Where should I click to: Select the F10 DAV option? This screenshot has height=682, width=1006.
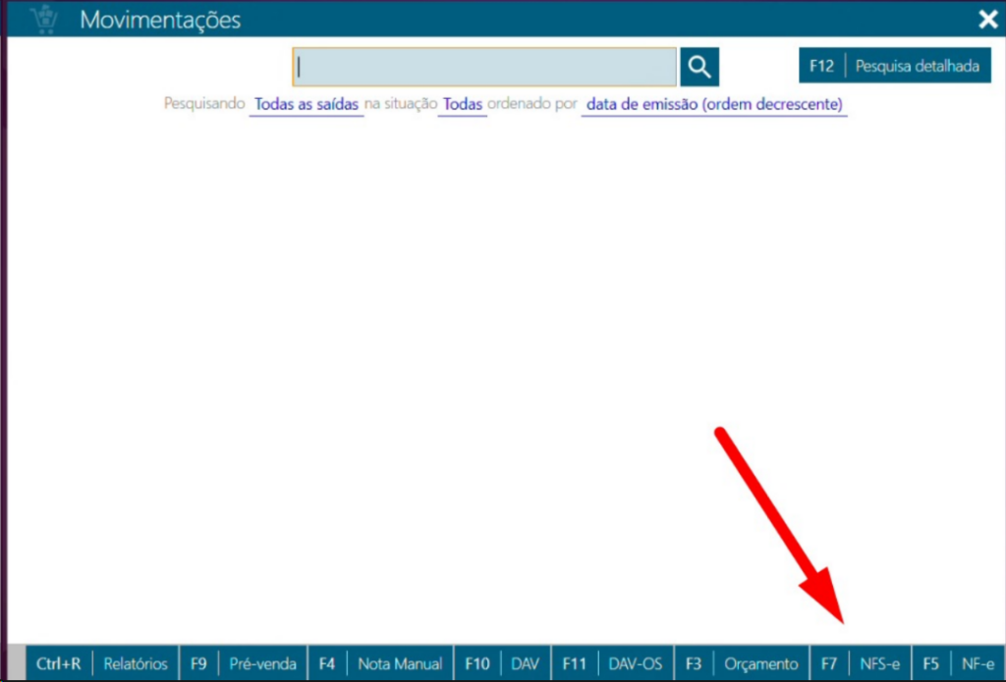point(526,664)
